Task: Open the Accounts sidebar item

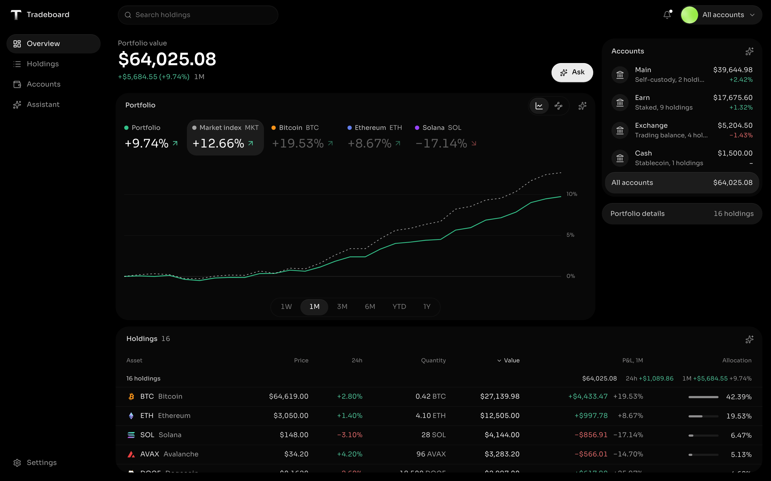Action: (x=54, y=84)
